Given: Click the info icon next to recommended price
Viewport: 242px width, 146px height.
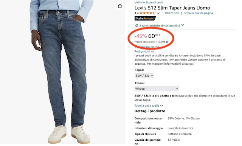Looking at the screenshot, I should 167,42.
